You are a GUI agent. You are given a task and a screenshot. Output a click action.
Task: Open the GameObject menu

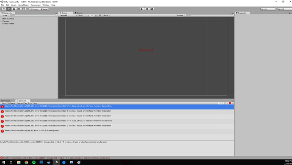pyautogui.click(x=23, y=5)
